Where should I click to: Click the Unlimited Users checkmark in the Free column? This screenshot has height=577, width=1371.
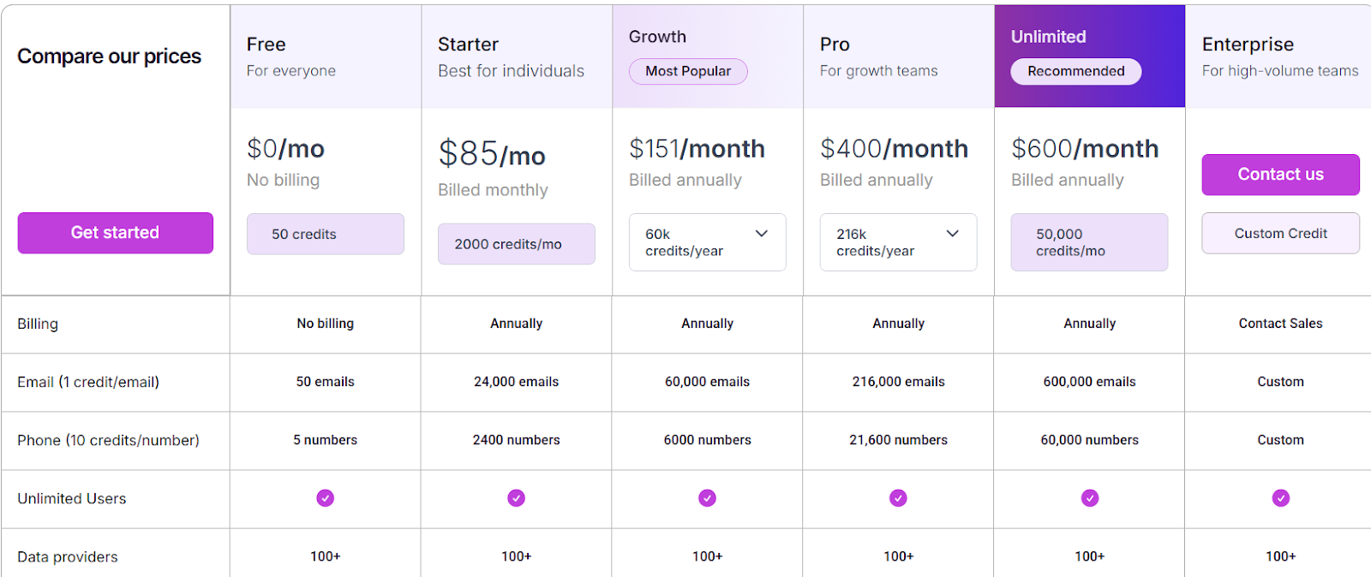pyautogui.click(x=325, y=498)
